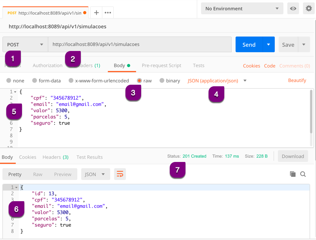The height and width of the screenshot is (240, 316).
Task: Click the "137 ms" time value
Action: (232, 156)
